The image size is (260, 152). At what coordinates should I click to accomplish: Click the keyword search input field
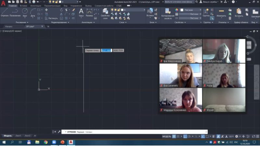click(x=179, y=2)
